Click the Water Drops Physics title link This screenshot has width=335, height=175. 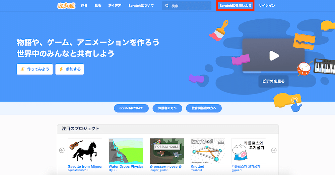click(126, 167)
